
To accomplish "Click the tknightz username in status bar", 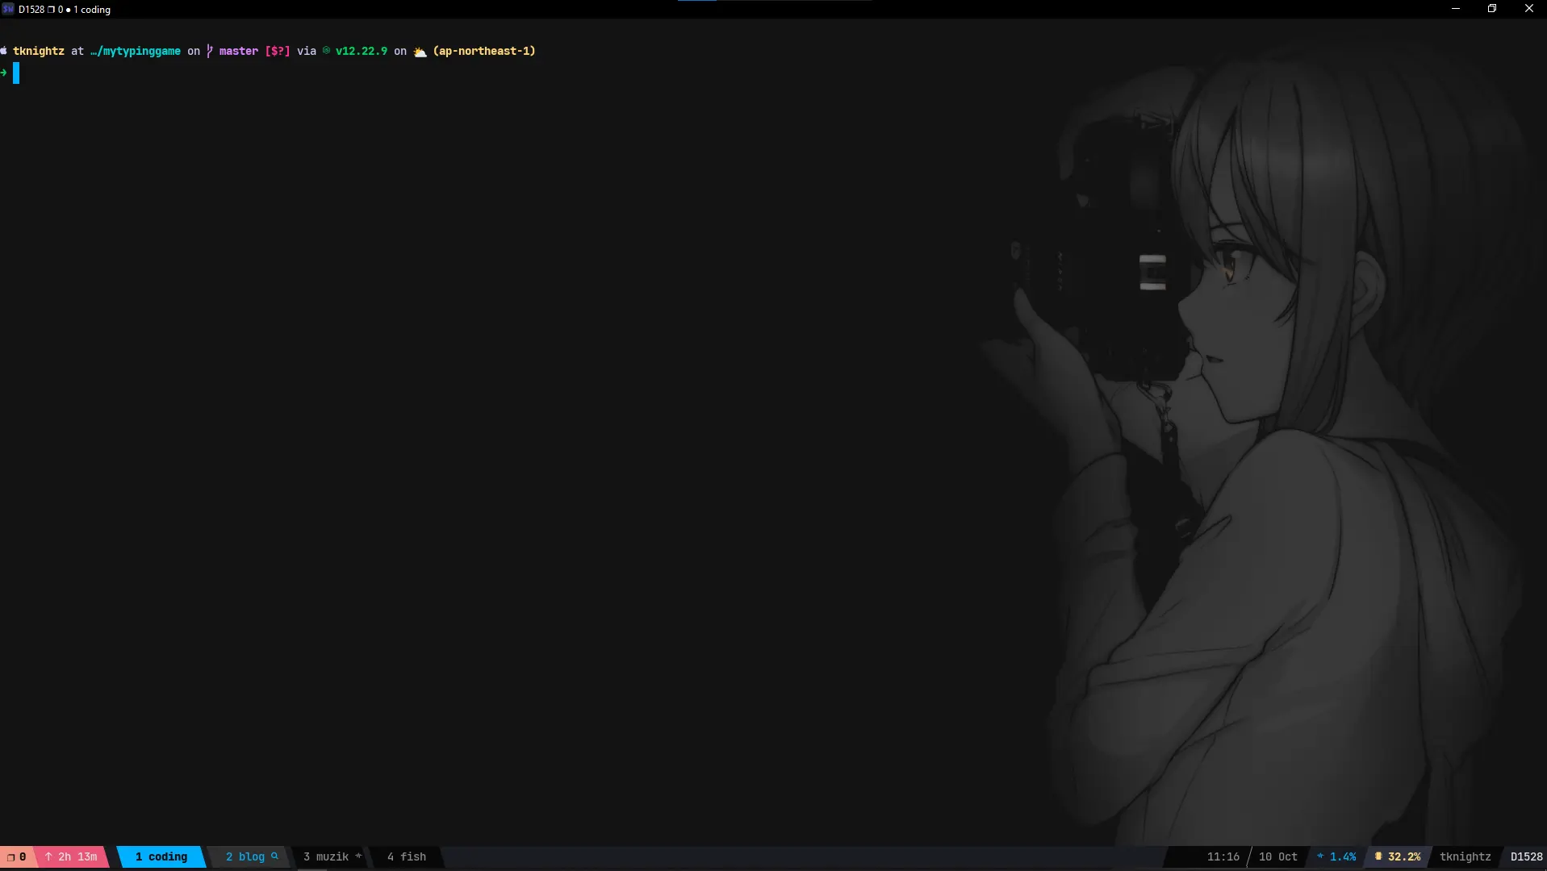I will coord(1465,856).
